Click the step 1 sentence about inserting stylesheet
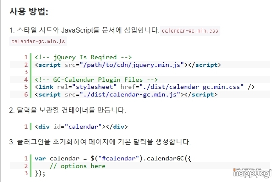The height and width of the screenshot is (182, 276). tap(84, 30)
